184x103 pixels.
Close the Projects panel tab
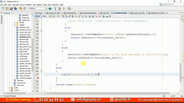(11, 13)
